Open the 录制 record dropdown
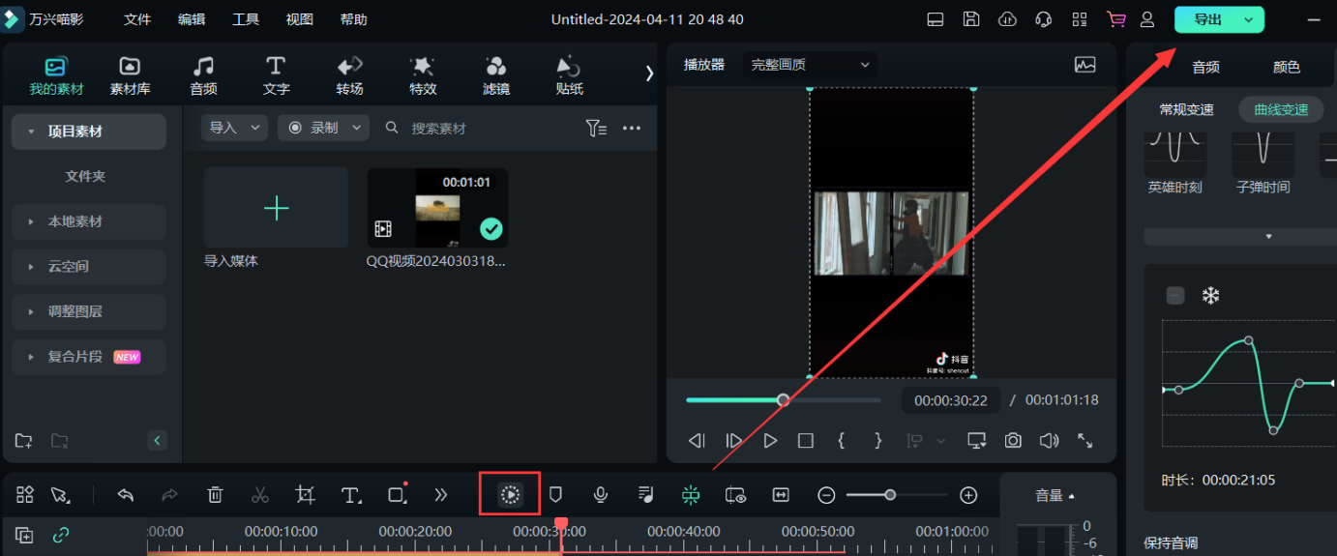 324,128
